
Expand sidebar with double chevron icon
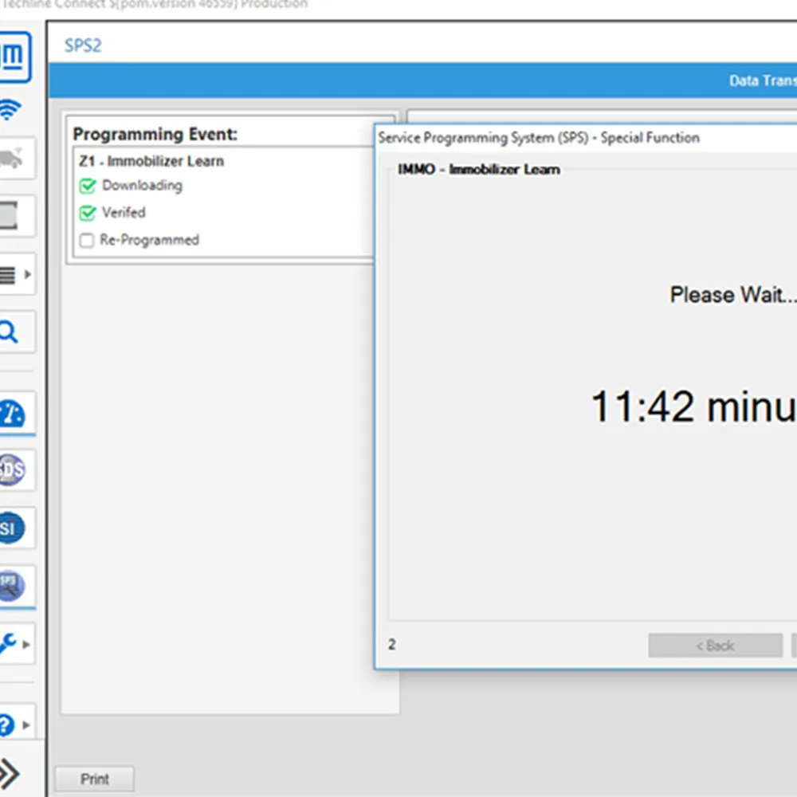coord(9,774)
